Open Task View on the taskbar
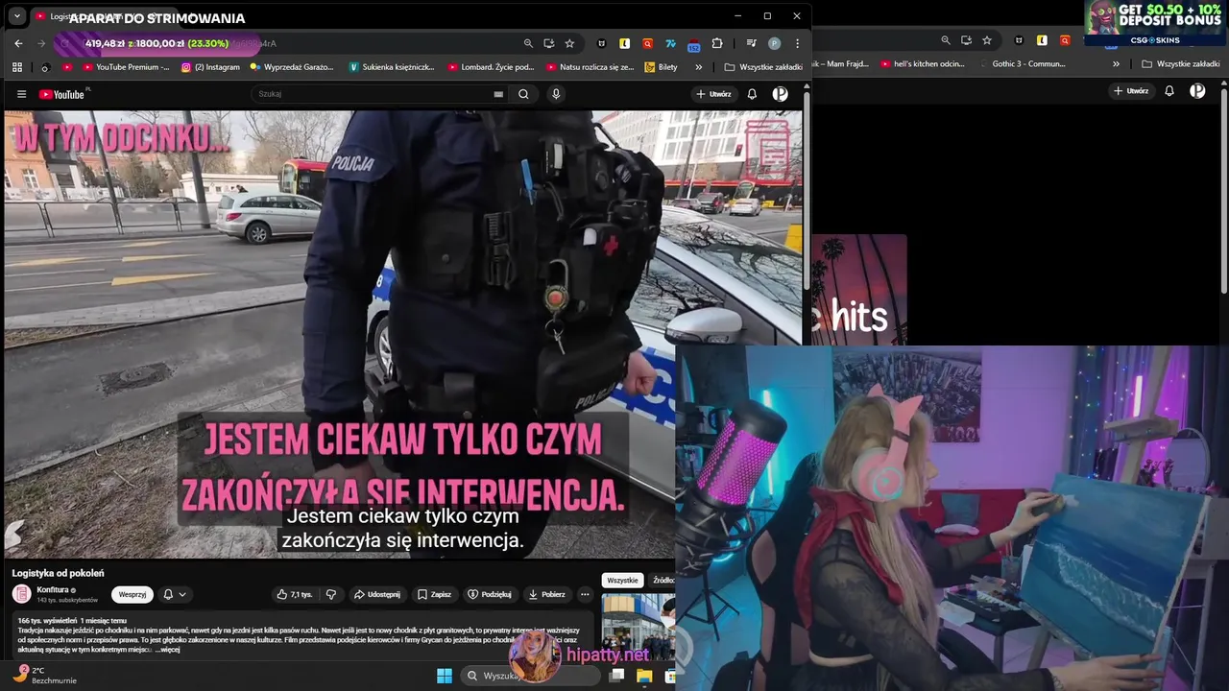1229x691 pixels. [x=617, y=676]
